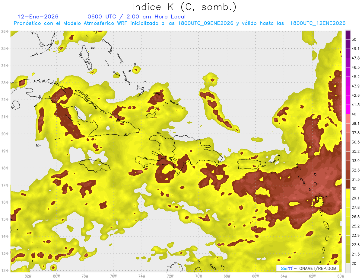The width and height of the screenshot is (362, 280).
Task: Click the "66W" longitude axis label
Action: coord(256,276)
